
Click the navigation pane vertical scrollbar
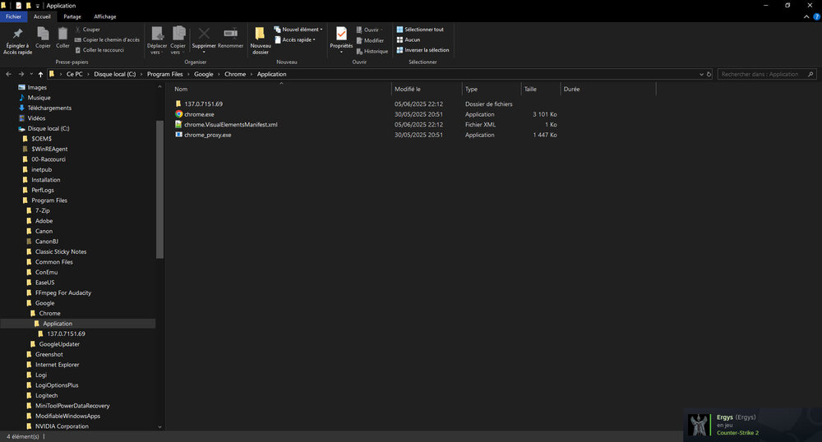[159, 189]
